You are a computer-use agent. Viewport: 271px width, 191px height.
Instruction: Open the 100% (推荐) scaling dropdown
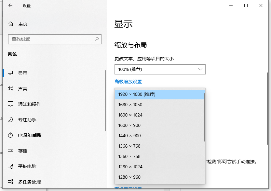[160, 69]
